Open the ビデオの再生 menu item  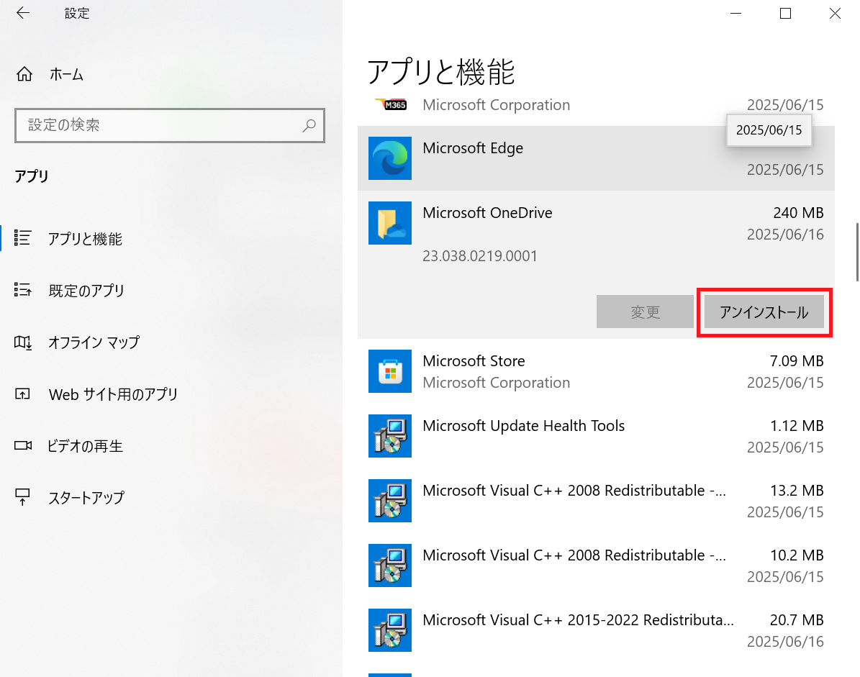[x=171, y=445]
